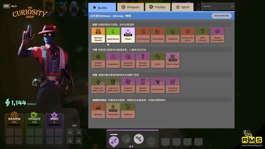Screen dimensions: 265x149
Task: Select the Ricochet weapon item
Action: click(98, 110)
